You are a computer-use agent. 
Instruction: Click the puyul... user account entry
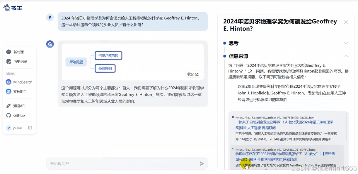coord(16,128)
